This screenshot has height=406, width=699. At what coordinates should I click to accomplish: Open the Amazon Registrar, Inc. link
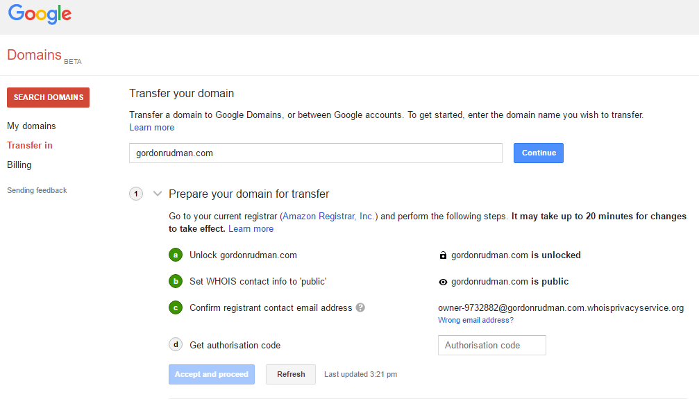pyautogui.click(x=328, y=216)
